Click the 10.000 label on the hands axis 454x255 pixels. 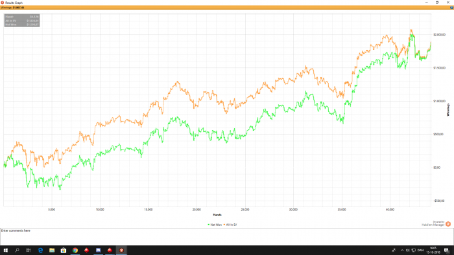click(x=100, y=210)
